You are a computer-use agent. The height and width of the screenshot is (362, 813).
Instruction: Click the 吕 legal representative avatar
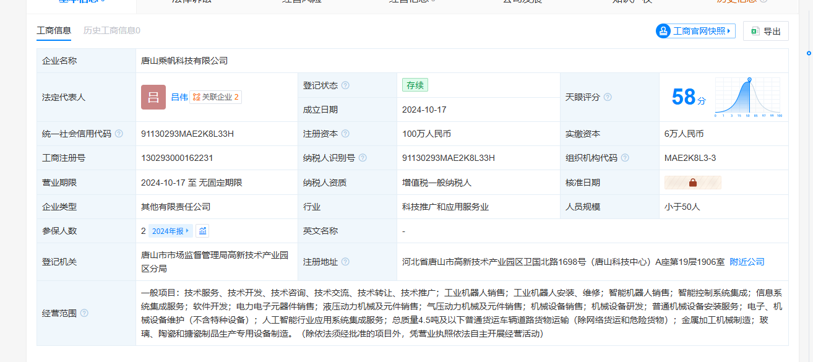pyautogui.click(x=153, y=97)
